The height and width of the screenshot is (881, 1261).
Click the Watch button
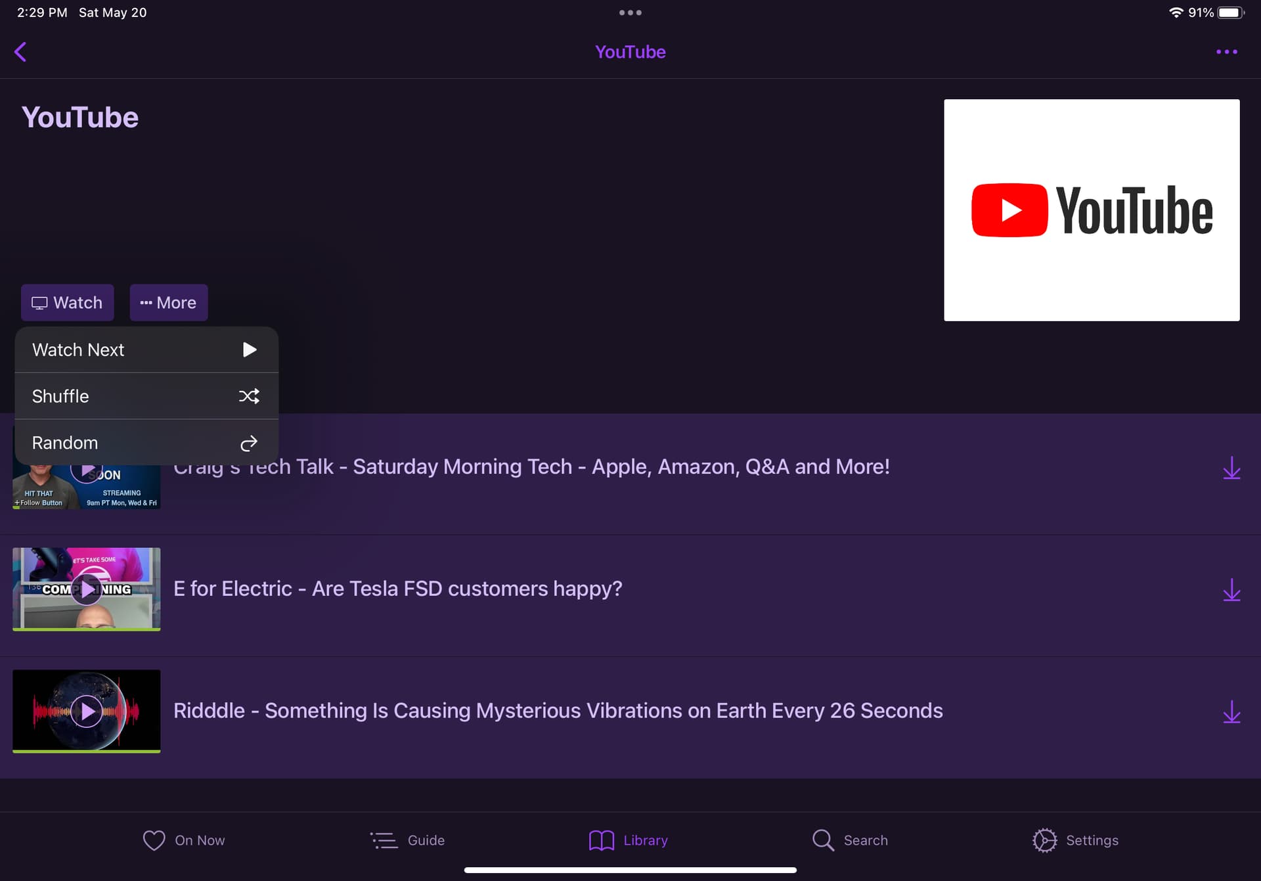(x=67, y=303)
